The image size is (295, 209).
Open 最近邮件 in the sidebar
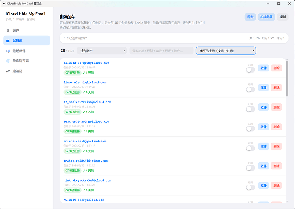(27, 51)
